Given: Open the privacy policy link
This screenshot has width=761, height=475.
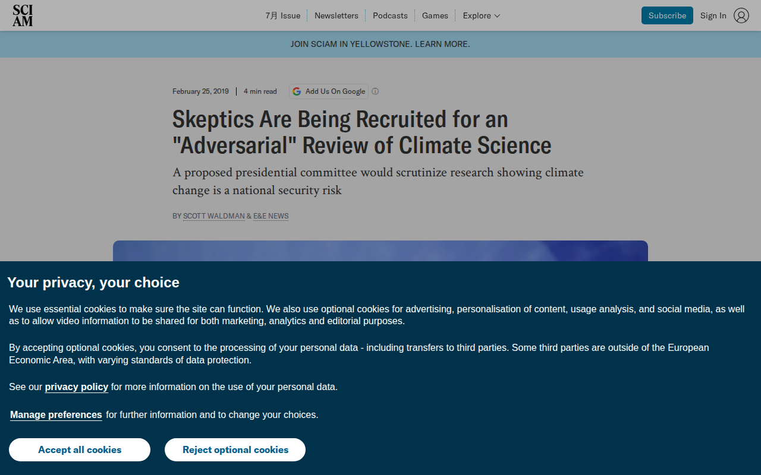Looking at the screenshot, I should click(77, 387).
